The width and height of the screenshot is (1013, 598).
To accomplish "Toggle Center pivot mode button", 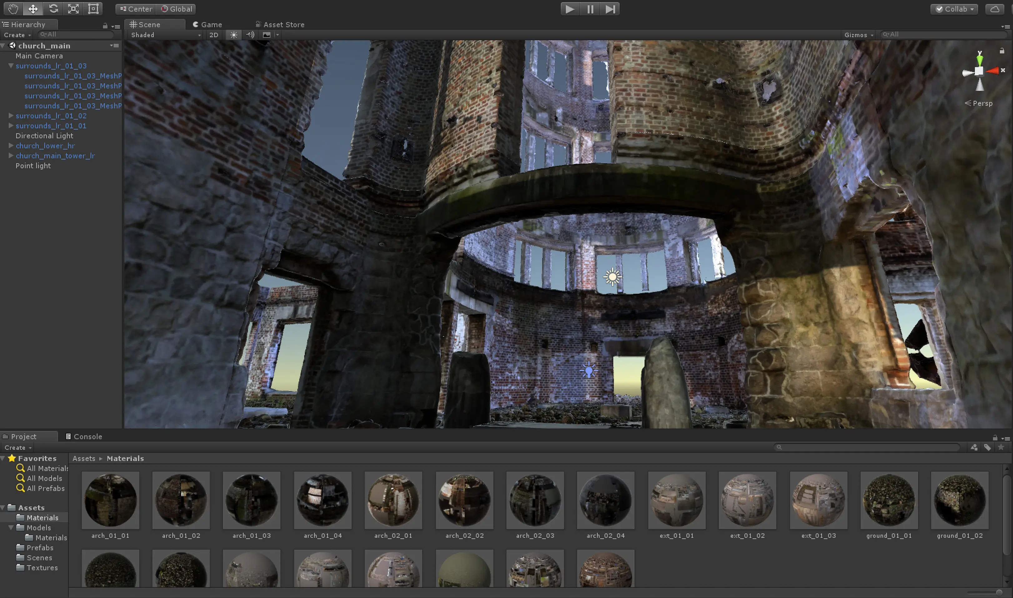I will [x=136, y=9].
